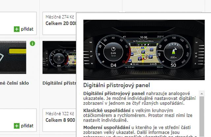Click the first paragraph about "analogové ukazatele"

coord(139,98)
